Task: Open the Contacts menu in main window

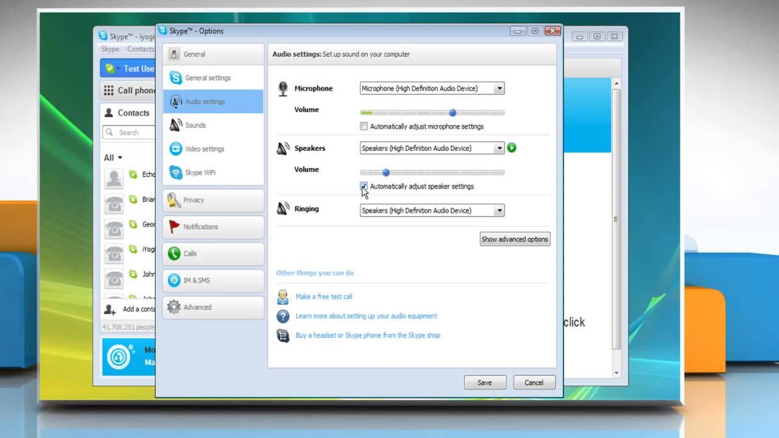Action: 141,49
